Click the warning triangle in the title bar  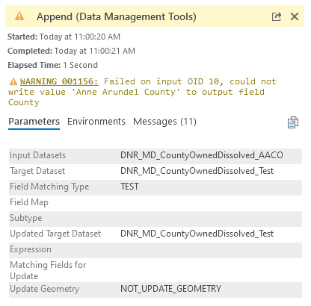click(x=19, y=16)
